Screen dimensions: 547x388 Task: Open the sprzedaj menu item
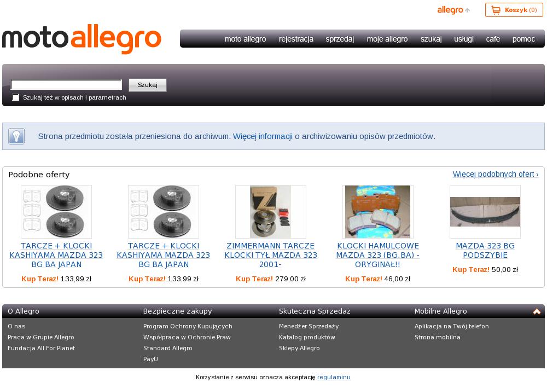pos(340,39)
